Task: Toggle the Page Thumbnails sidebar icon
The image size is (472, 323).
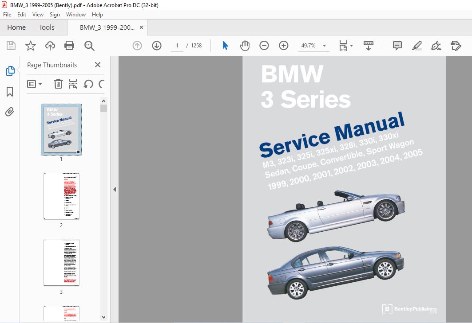Action: (10, 71)
